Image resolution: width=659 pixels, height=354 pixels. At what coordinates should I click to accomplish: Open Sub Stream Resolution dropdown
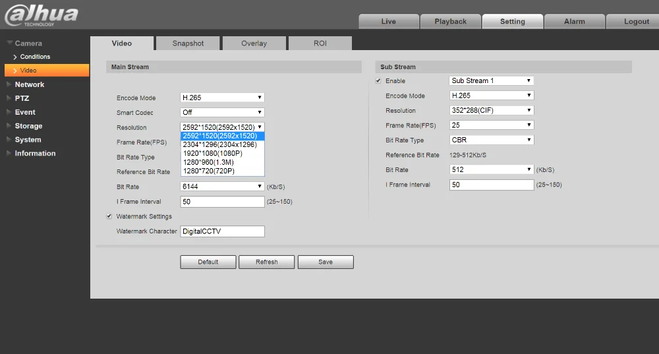tap(492, 110)
